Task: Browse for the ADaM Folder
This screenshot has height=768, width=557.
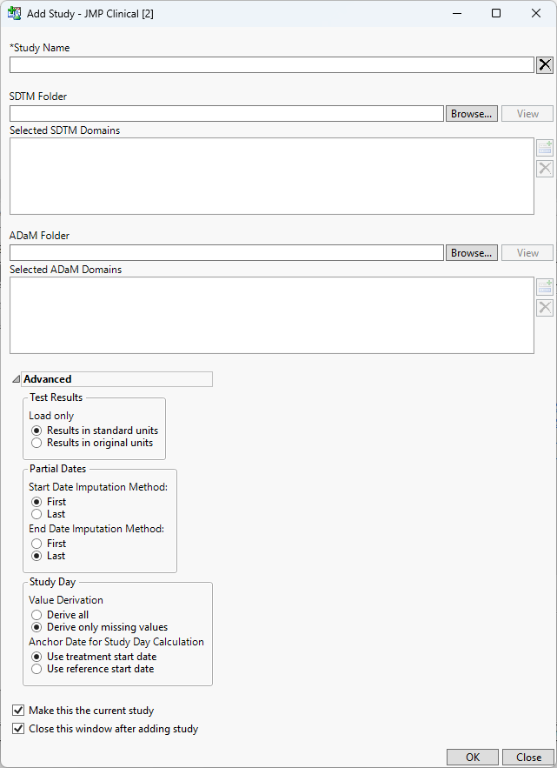Action: tap(472, 253)
